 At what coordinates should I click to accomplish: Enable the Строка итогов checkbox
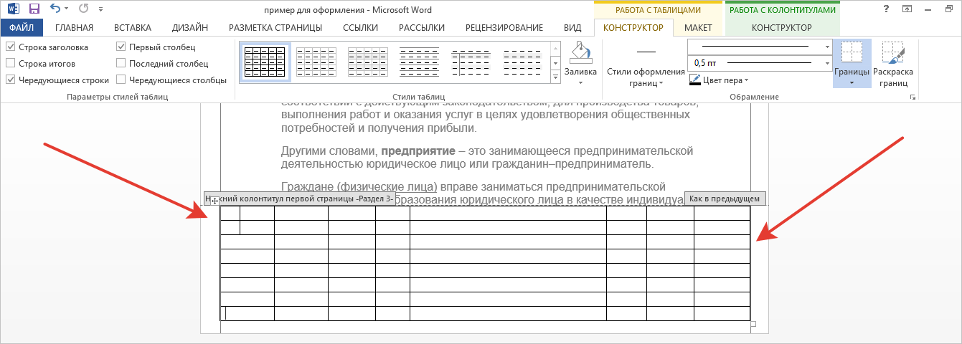[11, 64]
